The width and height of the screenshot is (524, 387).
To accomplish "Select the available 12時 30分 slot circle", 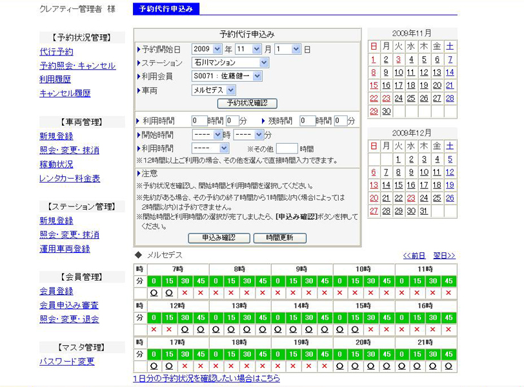I will click(185, 330).
